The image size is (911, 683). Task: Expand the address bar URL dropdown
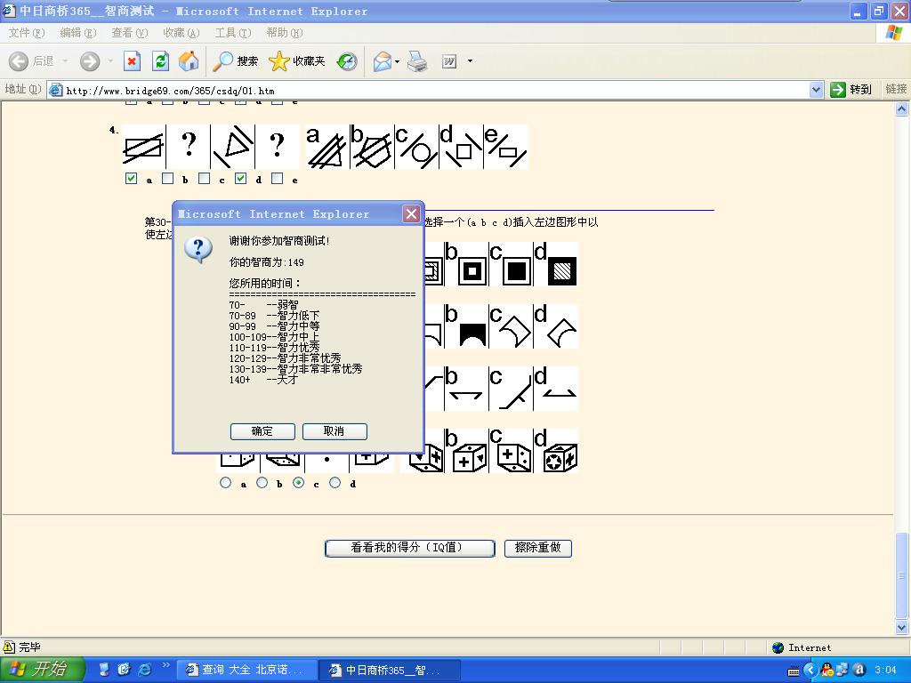816,90
